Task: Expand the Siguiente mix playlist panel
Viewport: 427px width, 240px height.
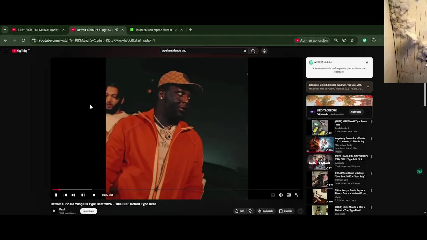Action: 368,87
